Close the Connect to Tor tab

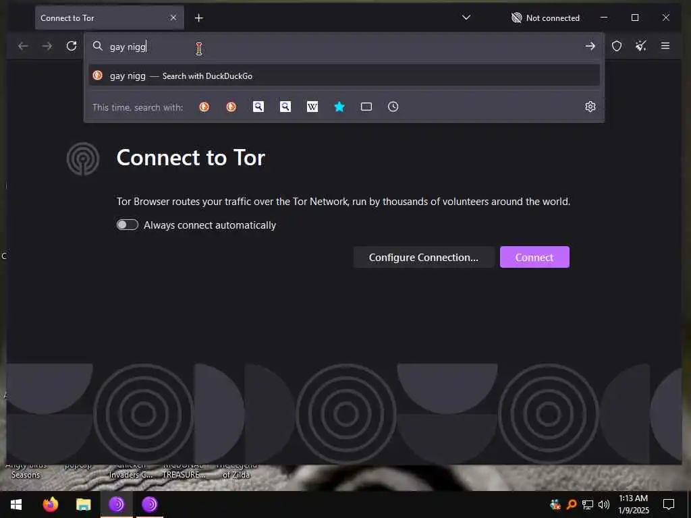point(173,18)
